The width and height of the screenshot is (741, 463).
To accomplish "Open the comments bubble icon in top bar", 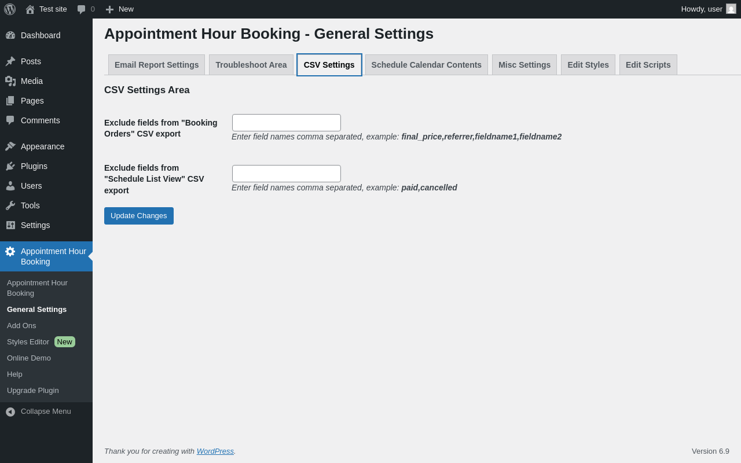I will 82,9.
